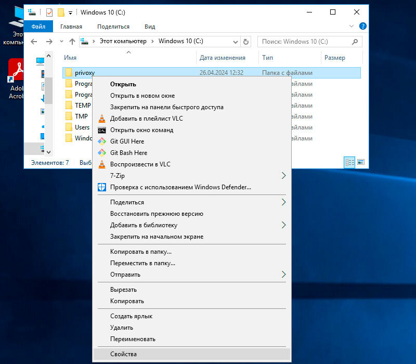
Task: Click navigation pane scrollbar thumb
Action: pyautogui.click(x=48, y=90)
